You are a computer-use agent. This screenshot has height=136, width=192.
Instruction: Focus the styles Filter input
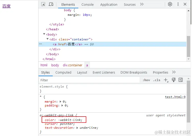click(89, 80)
